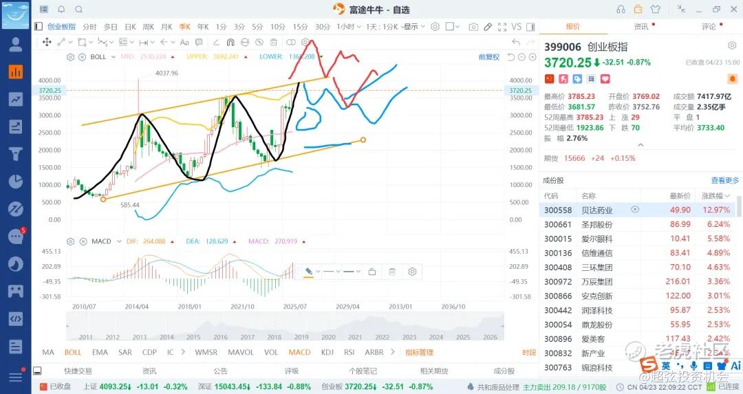The height and width of the screenshot is (394, 743).
Task: Open the orange market quotes sidebar icon
Action: [x=16, y=72]
